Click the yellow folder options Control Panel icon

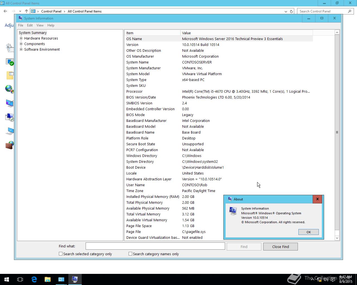[x=10, y=75]
